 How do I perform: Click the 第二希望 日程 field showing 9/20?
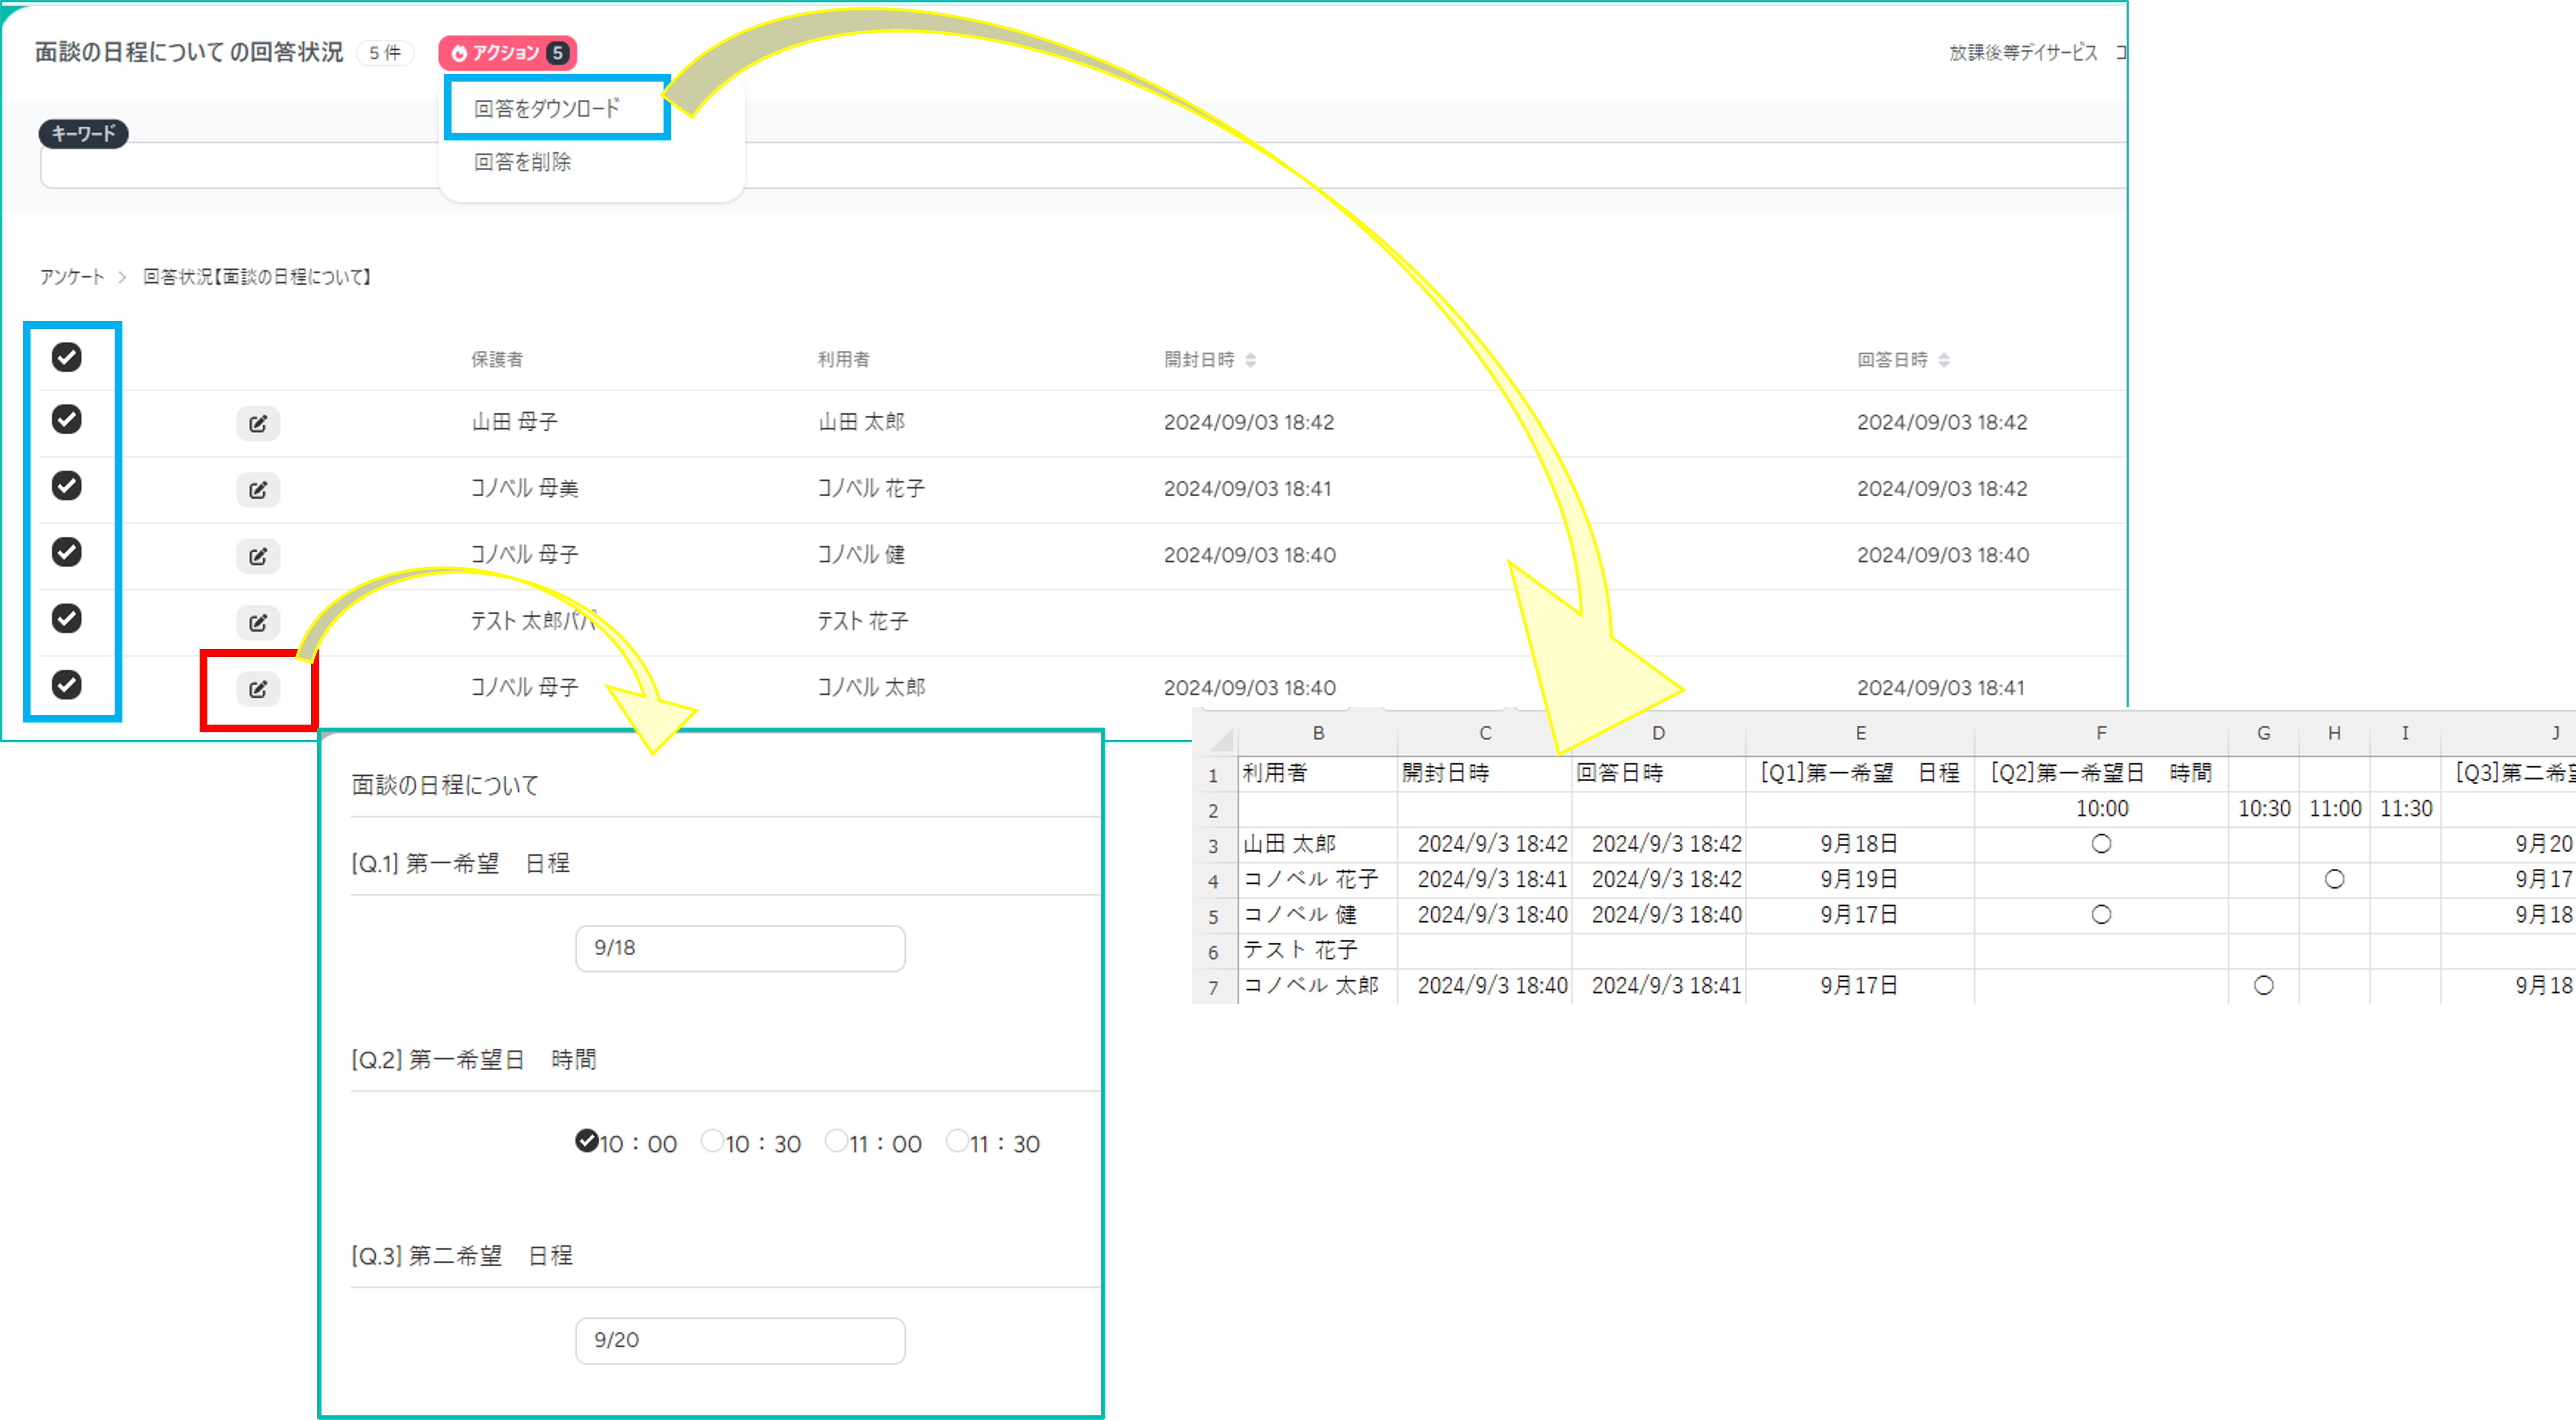[x=740, y=1340]
